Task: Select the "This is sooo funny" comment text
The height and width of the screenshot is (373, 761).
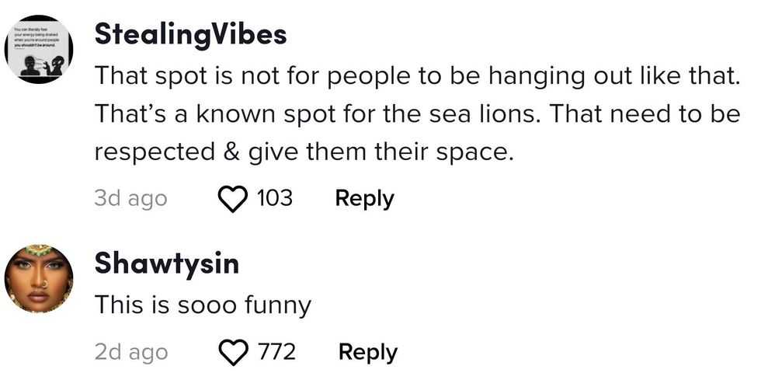Action: pos(203,305)
